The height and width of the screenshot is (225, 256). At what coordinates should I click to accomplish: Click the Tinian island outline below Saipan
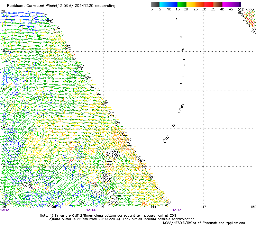[x=180, y=109]
